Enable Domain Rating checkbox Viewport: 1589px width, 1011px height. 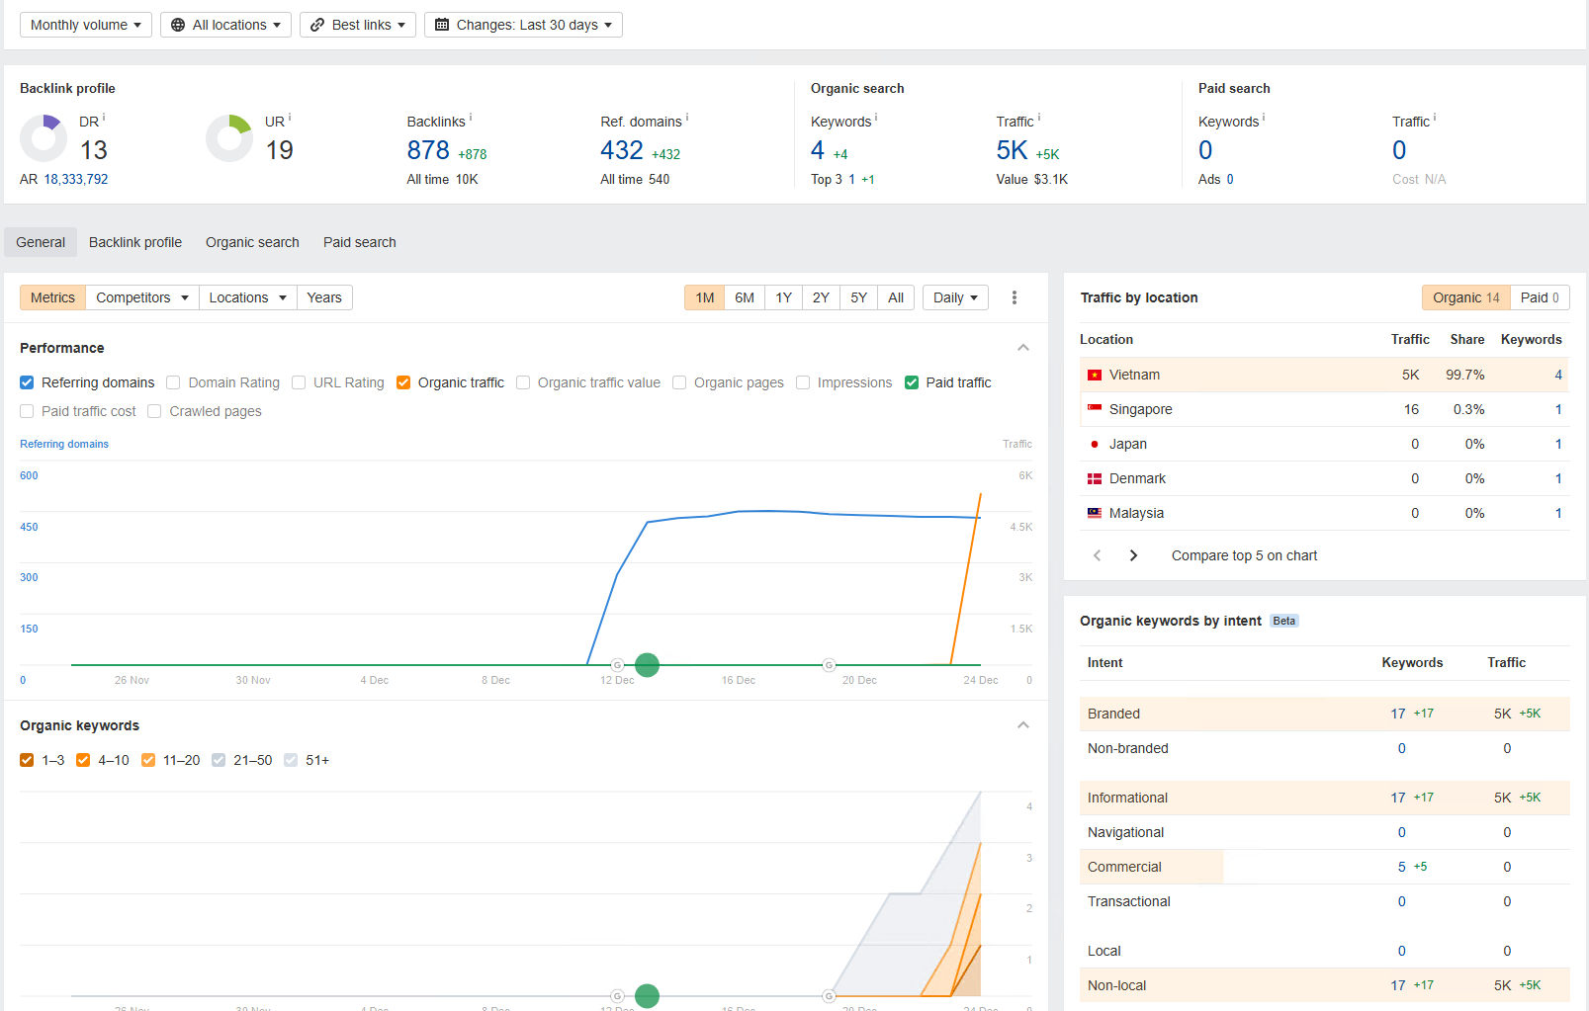pos(173,382)
